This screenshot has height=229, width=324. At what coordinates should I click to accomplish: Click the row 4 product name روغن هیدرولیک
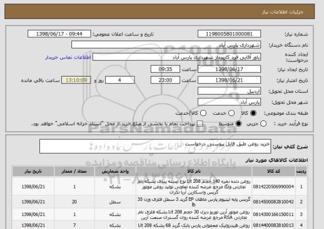click(x=194, y=225)
